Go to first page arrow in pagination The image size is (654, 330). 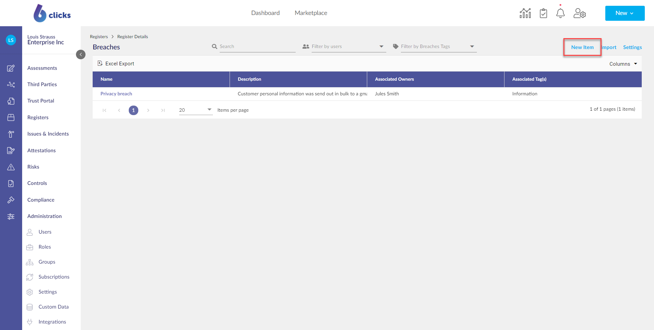pos(105,110)
